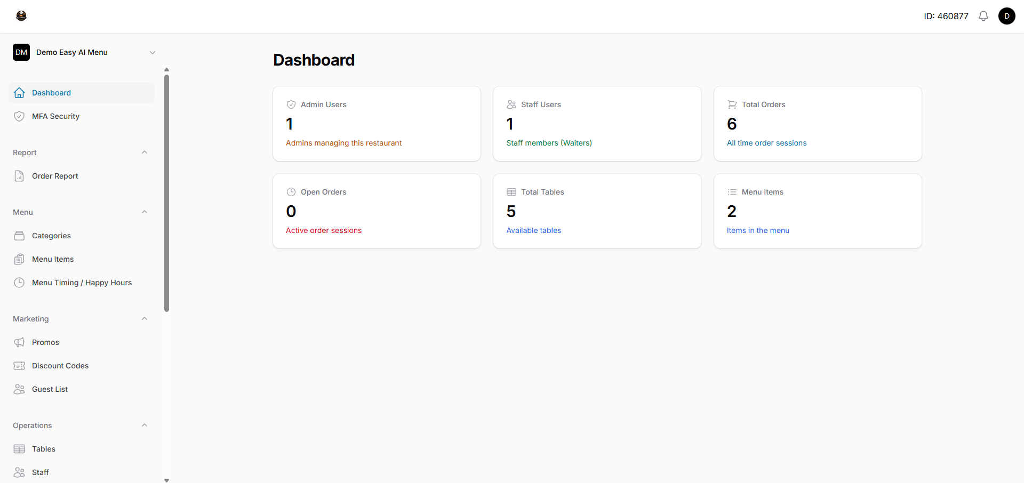
Task: Click the DM restaurant badge icon
Action: [x=21, y=52]
